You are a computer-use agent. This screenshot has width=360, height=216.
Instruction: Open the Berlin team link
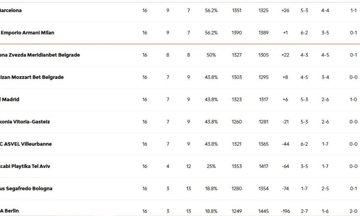10,211
